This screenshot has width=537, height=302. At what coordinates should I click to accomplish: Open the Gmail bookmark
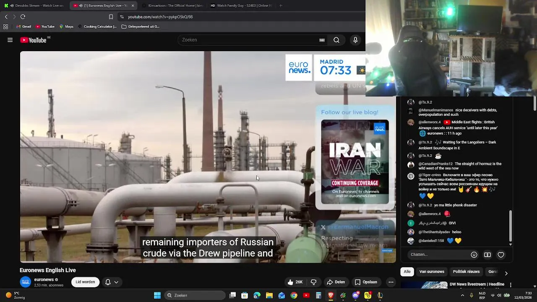23,26
